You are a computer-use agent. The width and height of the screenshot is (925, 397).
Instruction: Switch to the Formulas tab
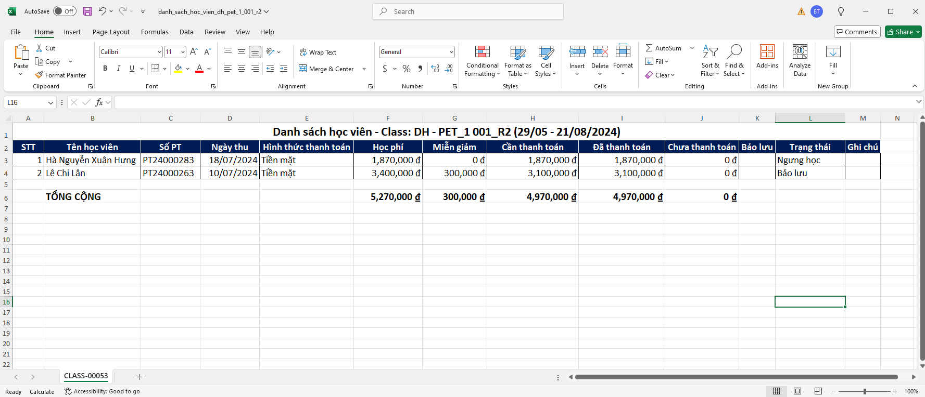(155, 32)
